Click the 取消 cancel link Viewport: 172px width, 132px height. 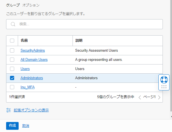pyautogui.click(x=26, y=126)
